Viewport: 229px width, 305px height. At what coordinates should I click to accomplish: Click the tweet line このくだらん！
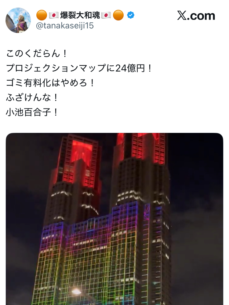pyautogui.click(x=37, y=53)
